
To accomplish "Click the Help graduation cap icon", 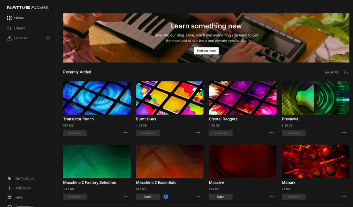I will [x=9, y=197].
